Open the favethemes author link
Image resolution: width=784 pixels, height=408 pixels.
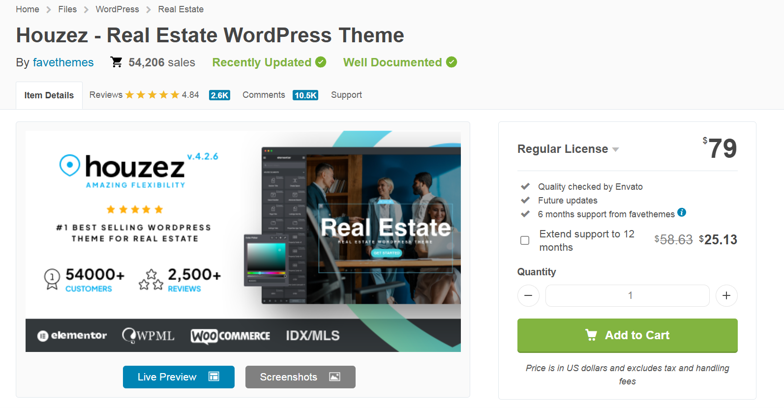click(x=63, y=62)
